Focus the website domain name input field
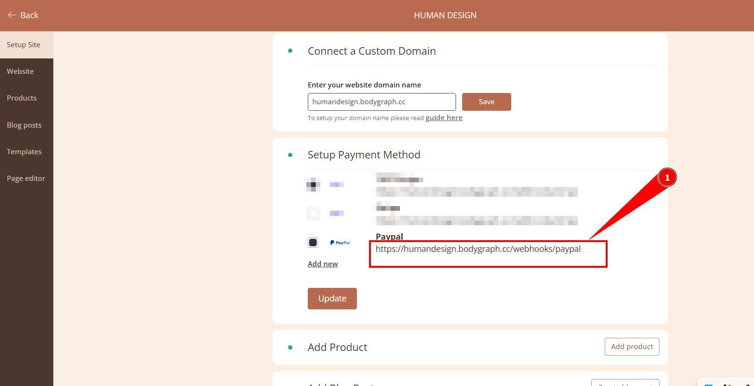This screenshot has width=754, height=386. click(x=381, y=102)
